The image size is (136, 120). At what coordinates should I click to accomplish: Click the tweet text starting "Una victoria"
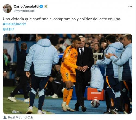(62, 19)
